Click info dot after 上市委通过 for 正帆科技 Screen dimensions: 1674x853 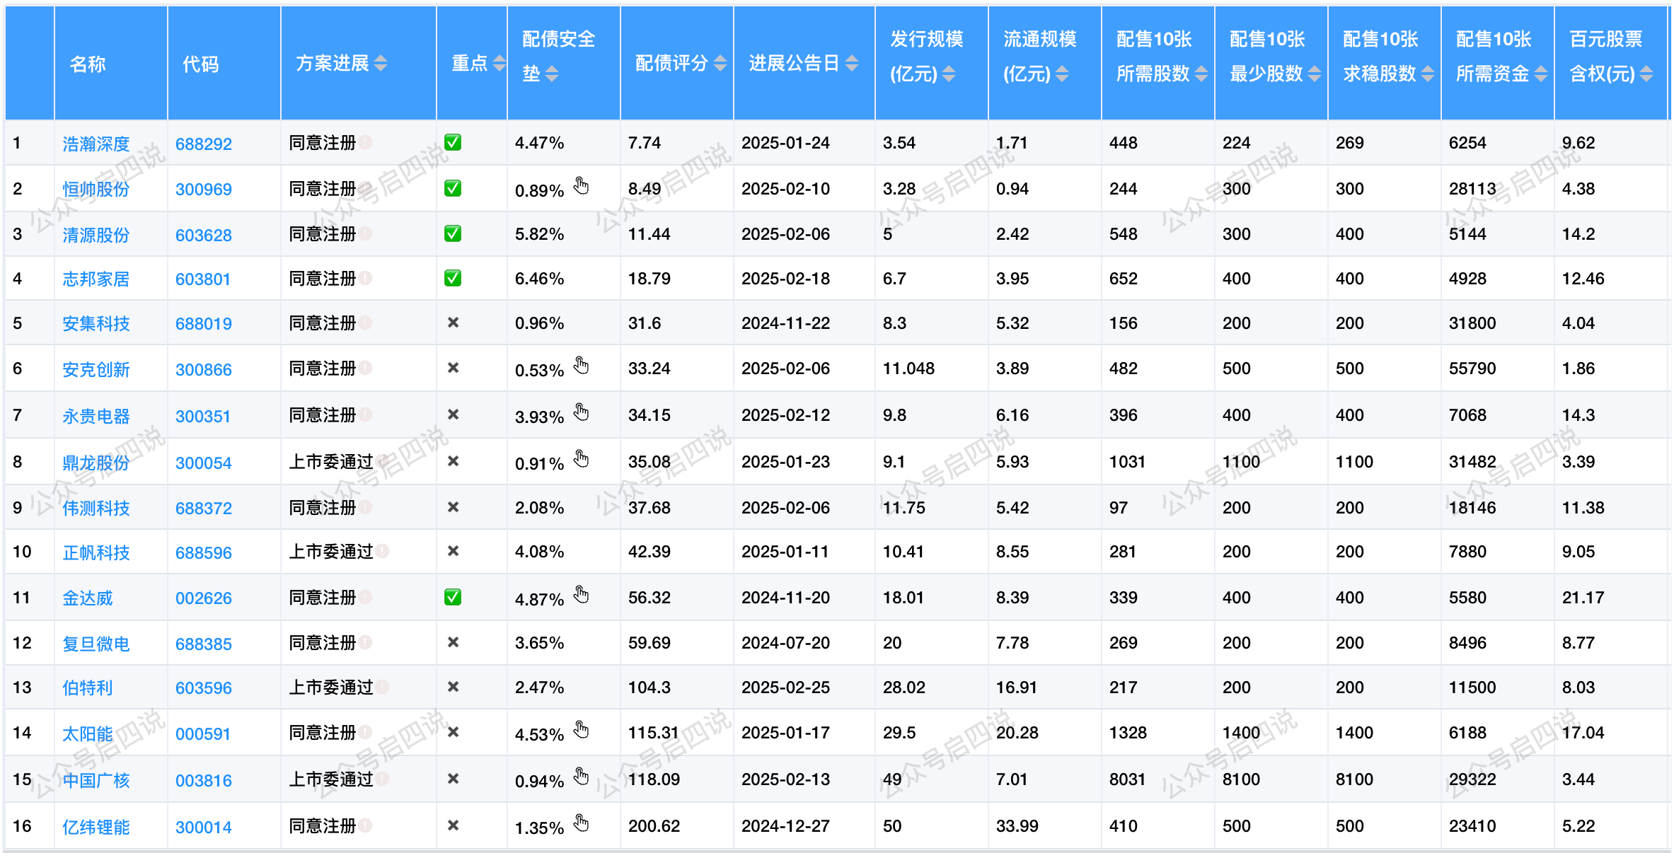(x=382, y=551)
